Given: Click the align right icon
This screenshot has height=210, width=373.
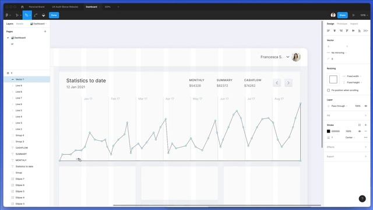Looking at the screenshot, I should click(x=341, y=31).
